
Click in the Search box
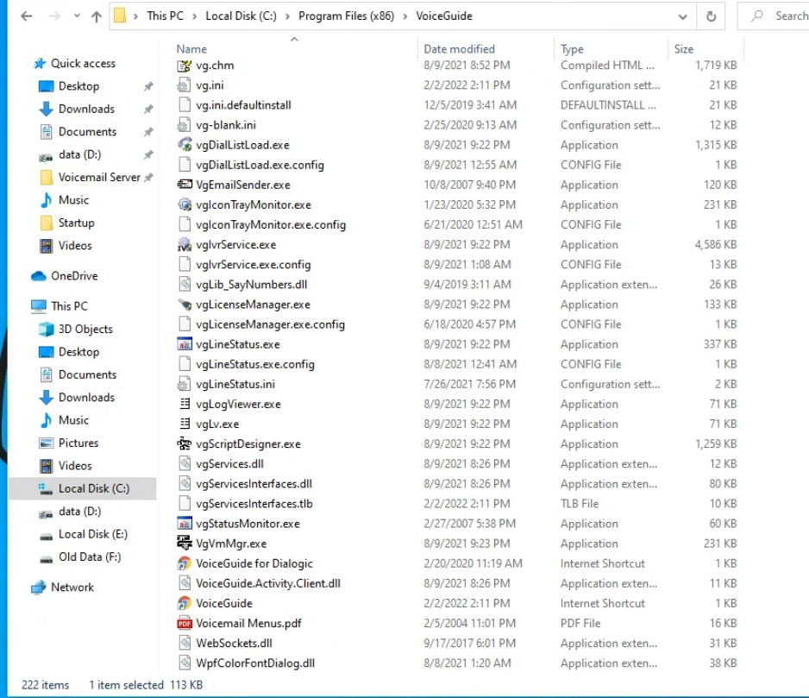pyautogui.click(x=774, y=16)
